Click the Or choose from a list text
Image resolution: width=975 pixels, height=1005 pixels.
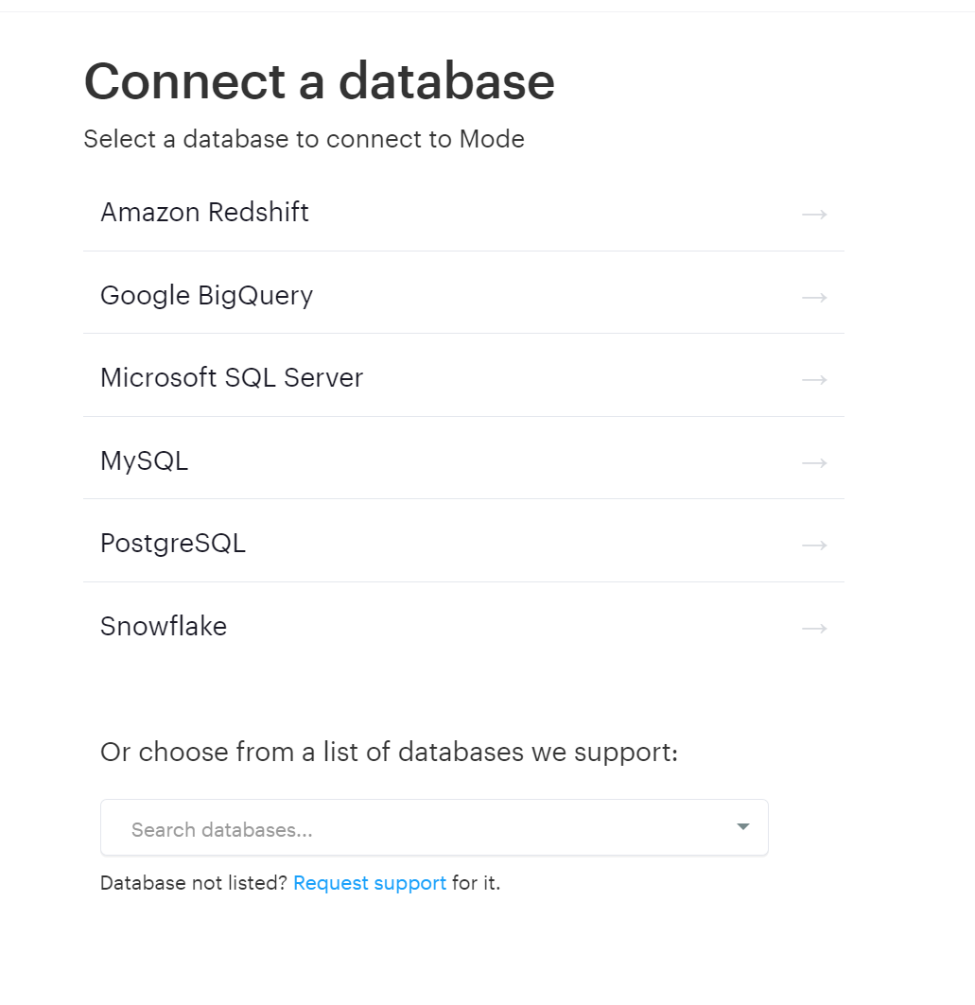[389, 752]
